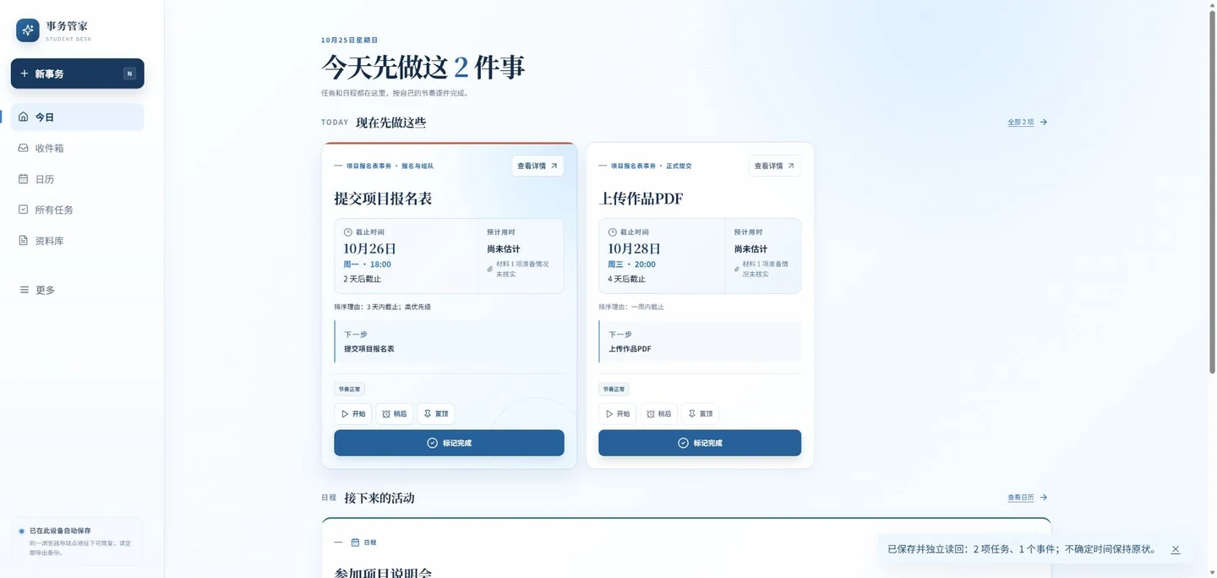Click the 10月28日 deadline date
1217x578 pixels.
coord(634,248)
